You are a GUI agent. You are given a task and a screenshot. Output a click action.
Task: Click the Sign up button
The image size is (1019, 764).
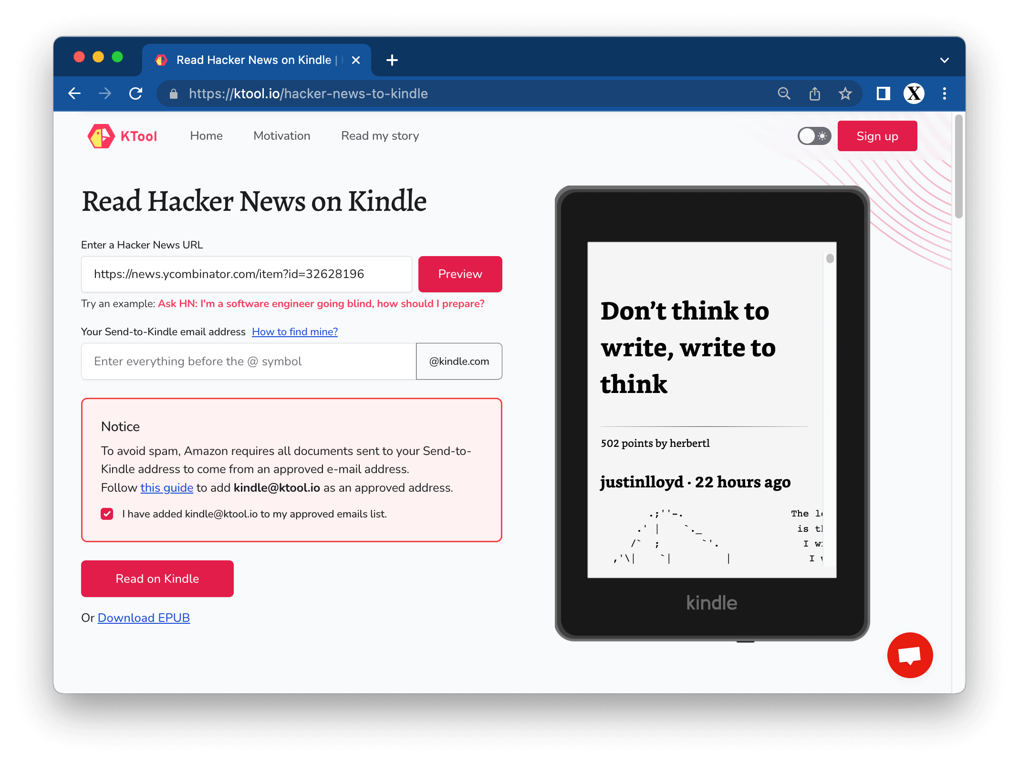[877, 136]
